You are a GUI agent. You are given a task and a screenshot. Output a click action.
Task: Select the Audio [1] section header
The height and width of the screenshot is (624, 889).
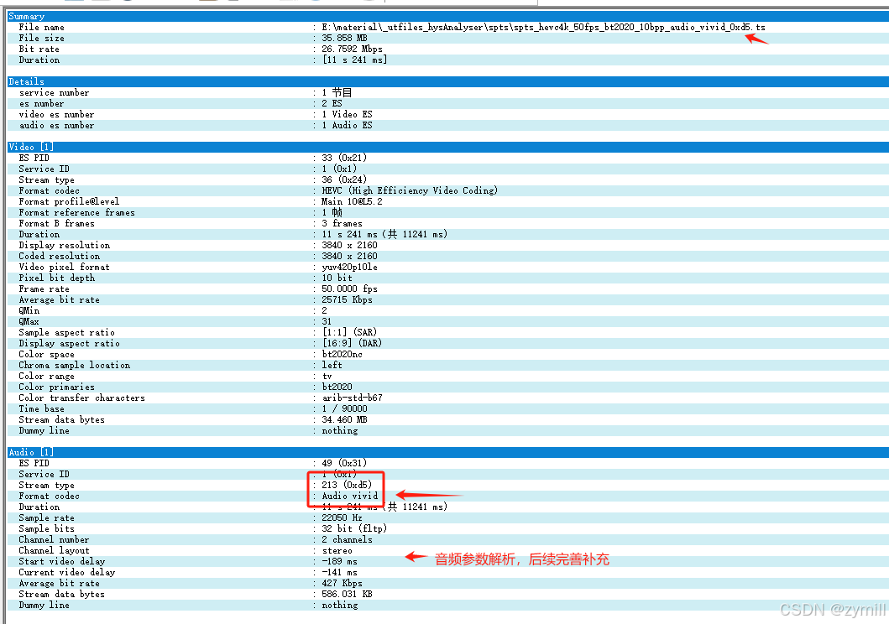coord(448,452)
